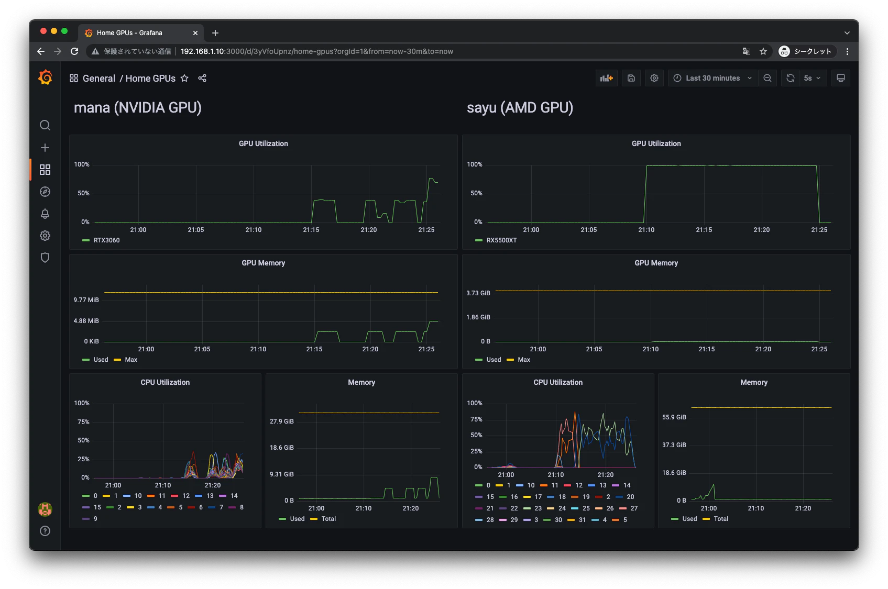This screenshot has height=589, width=888.
Task: Open the Last 30 minutes time picker
Action: [712, 78]
